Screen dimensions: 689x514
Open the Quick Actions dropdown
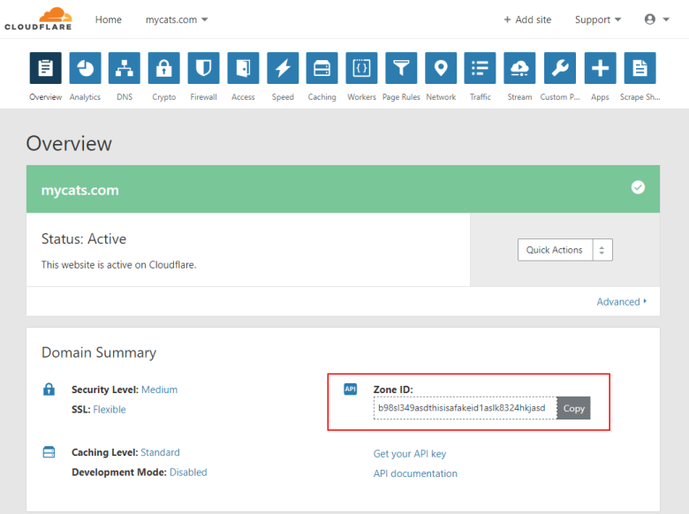[x=565, y=250]
